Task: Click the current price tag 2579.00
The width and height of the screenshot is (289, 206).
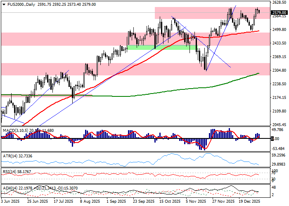Action: click(x=280, y=13)
